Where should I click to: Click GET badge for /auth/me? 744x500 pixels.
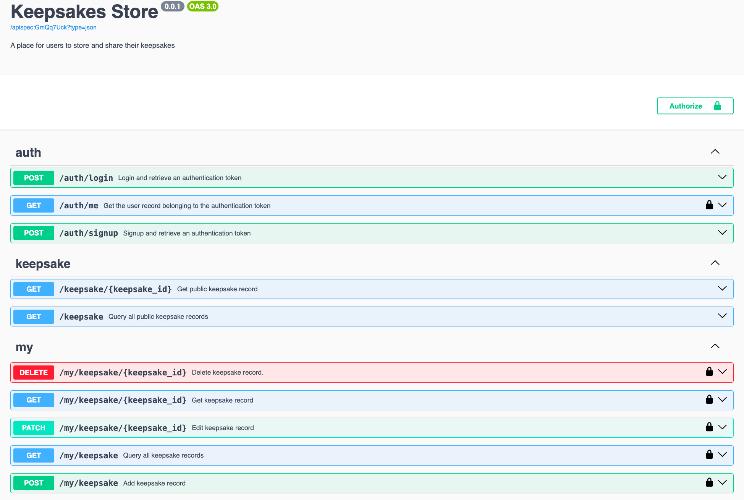pyautogui.click(x=34, y=206)
